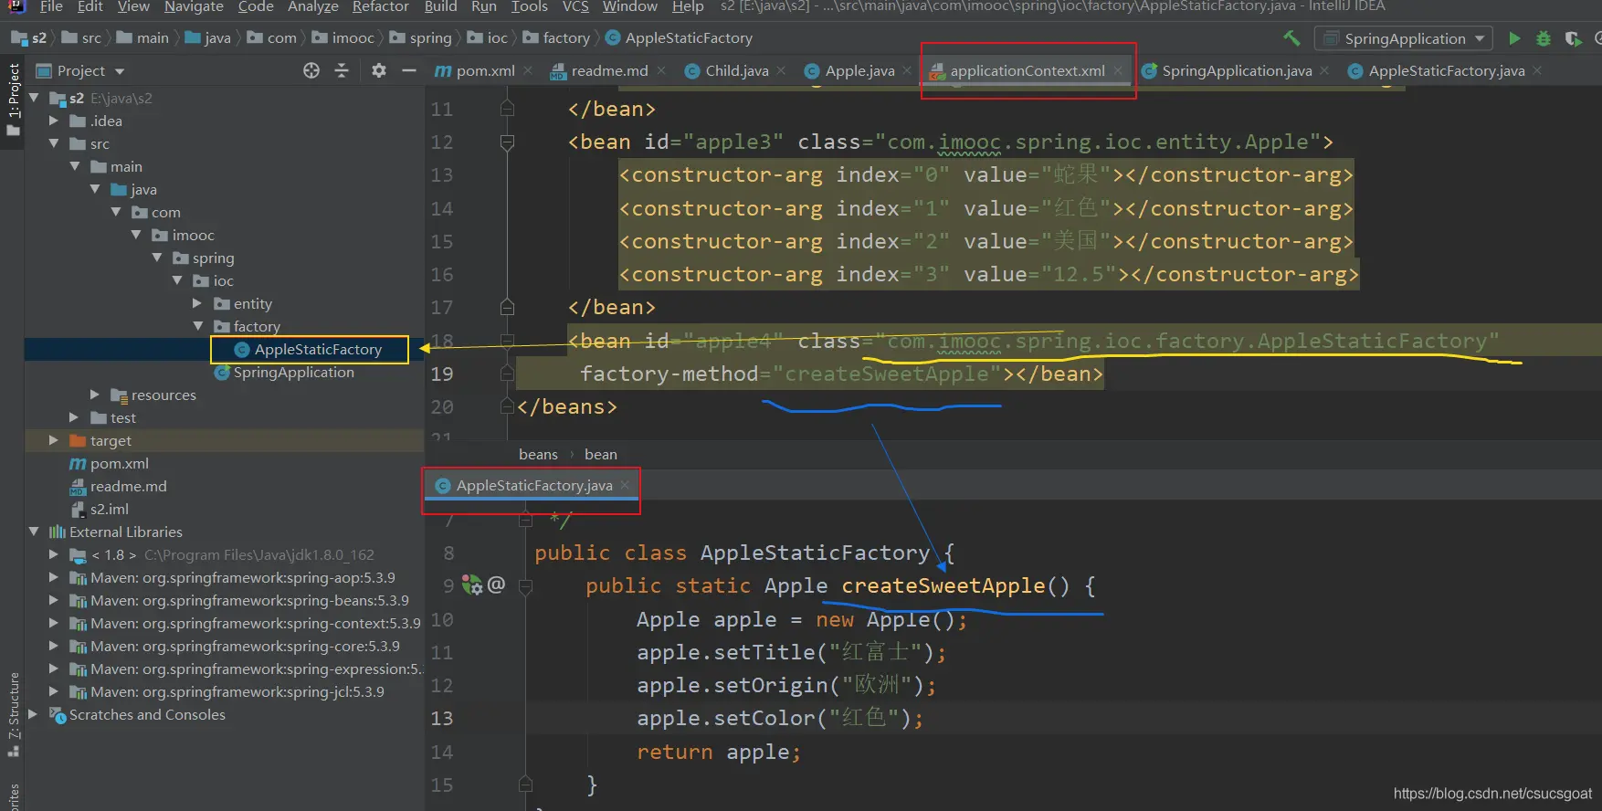Open Project panel gear settings
The height and width of the screenshot is (811, 1602).
click(x=379, y=70)
